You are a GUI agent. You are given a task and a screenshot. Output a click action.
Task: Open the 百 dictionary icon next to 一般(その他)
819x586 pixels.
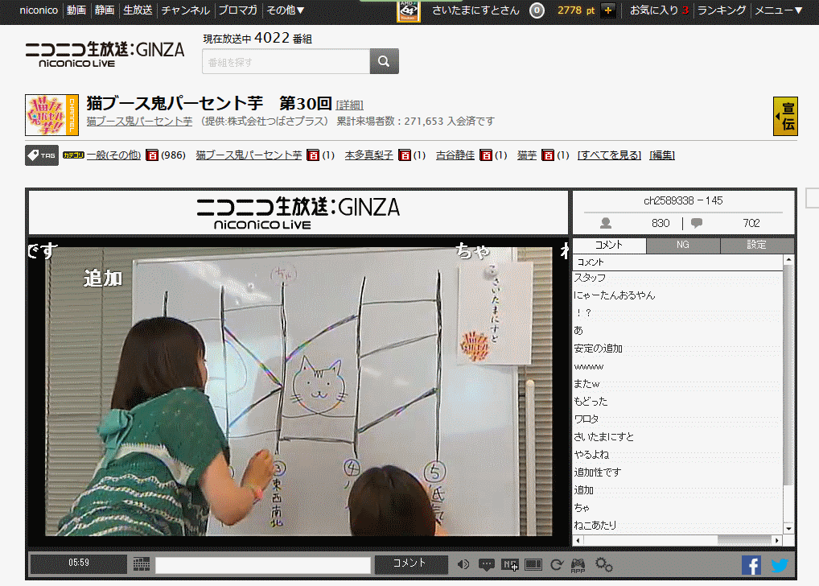coord(152,155)
